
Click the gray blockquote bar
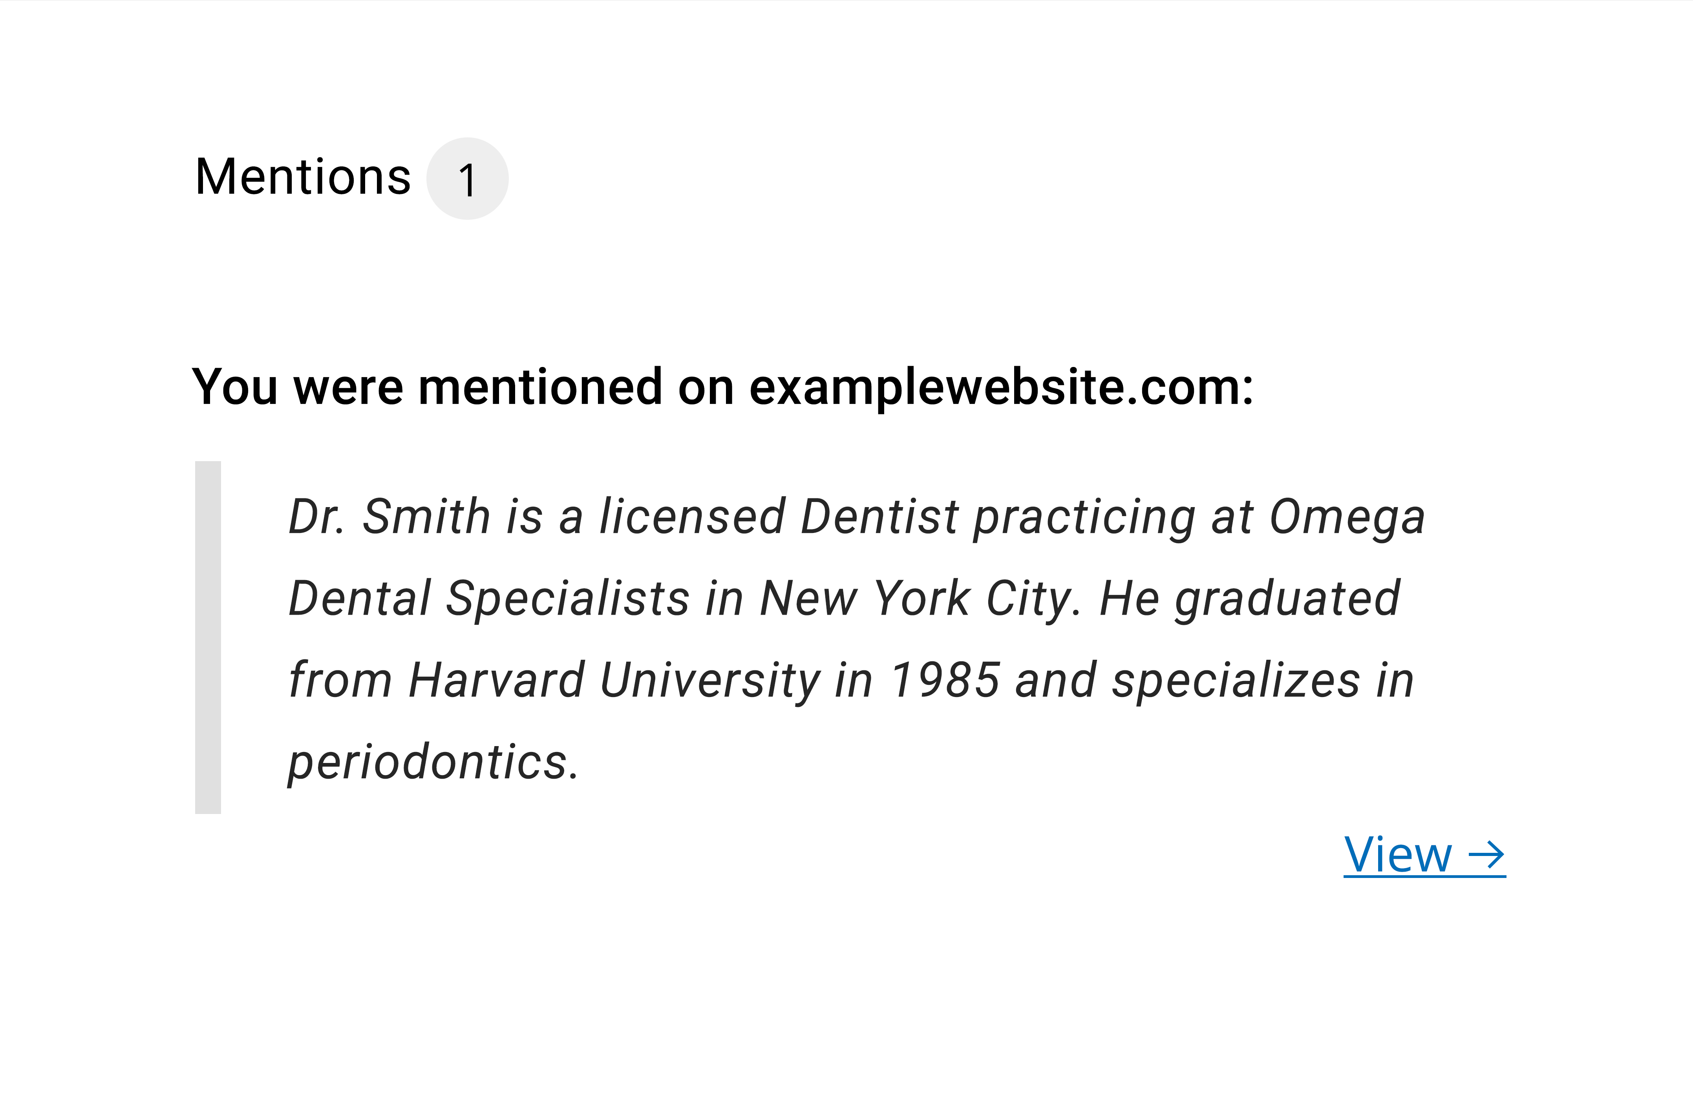tap(208, 637)
